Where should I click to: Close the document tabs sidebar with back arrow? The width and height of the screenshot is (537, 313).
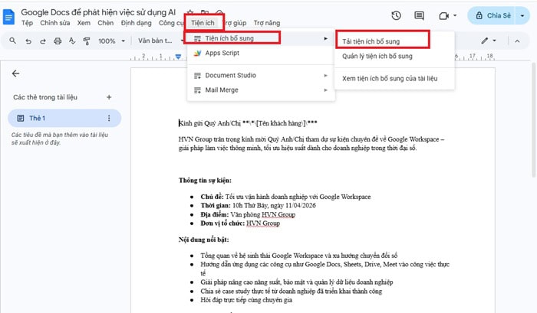point(16,73)
